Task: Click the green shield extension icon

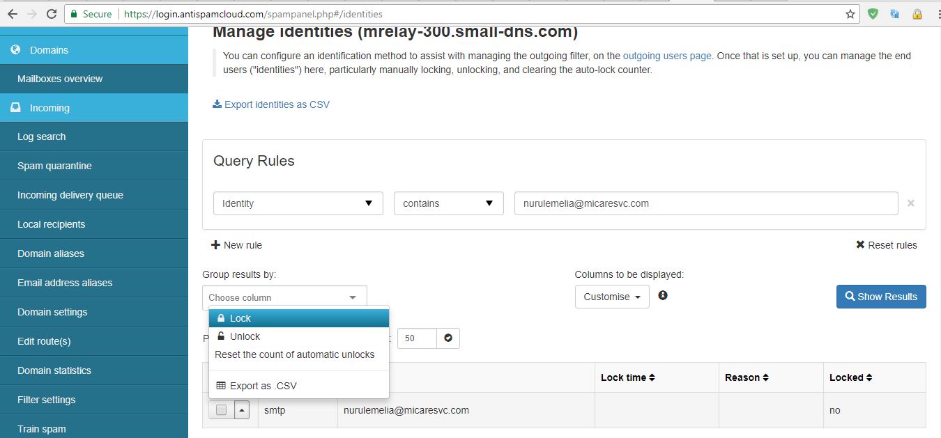Action: pos(873,14)
